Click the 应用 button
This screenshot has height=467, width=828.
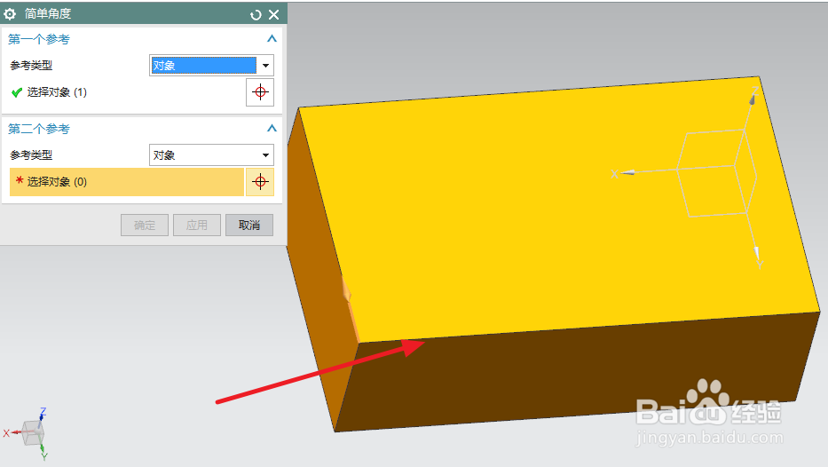click(x=196, y=225)
